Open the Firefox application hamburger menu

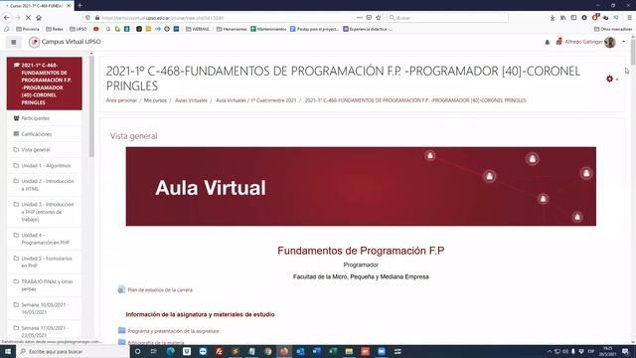coord(629,18)
